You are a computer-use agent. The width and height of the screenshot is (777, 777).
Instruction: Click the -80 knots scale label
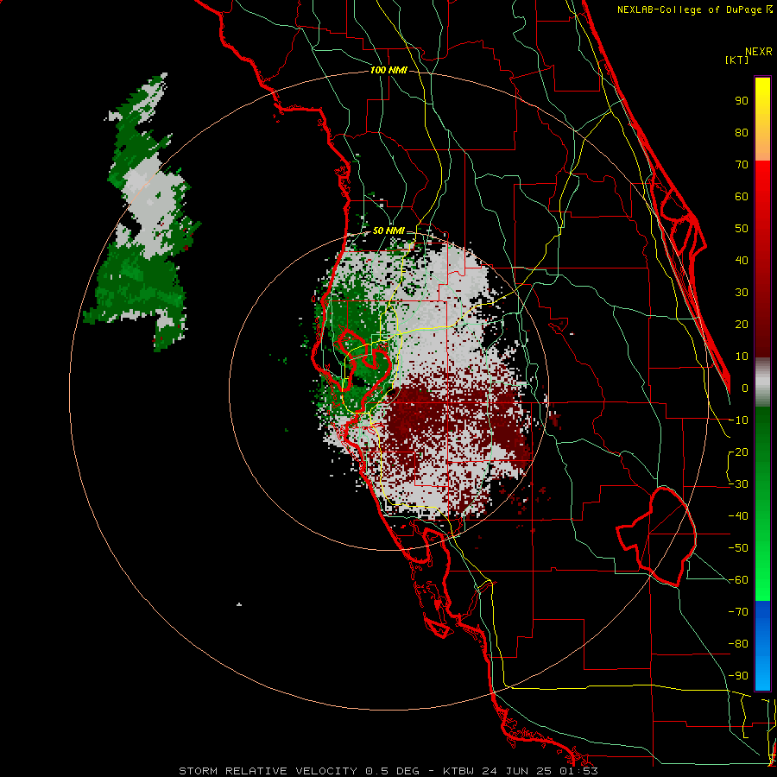click(738, 644)
